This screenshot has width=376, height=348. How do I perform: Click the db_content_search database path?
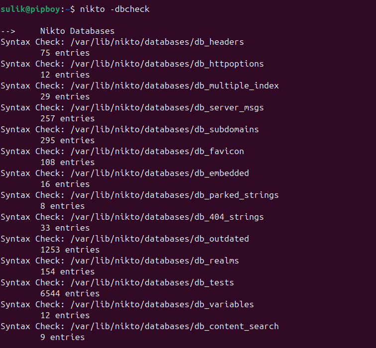[x=175, y=327]
